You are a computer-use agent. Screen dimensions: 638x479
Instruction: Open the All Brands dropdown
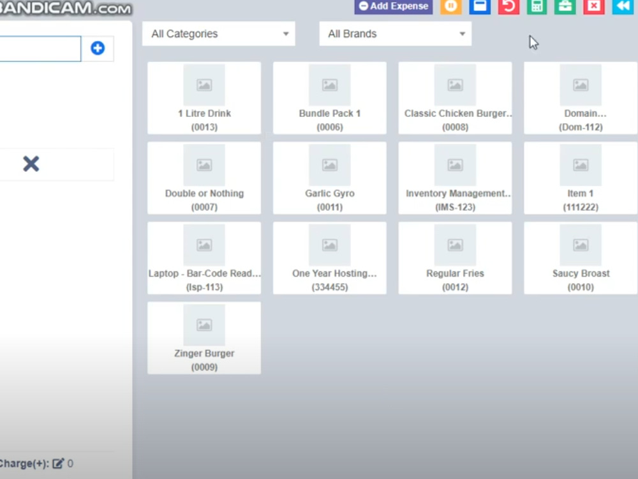tap(395, 33)
